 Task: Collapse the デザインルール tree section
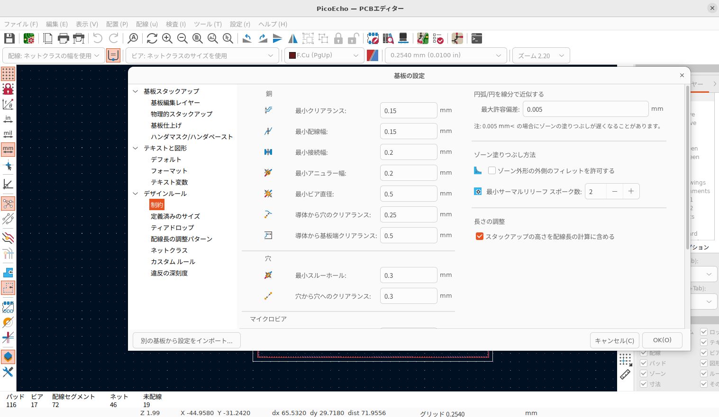pyautogui.click(x=136, y=194)
